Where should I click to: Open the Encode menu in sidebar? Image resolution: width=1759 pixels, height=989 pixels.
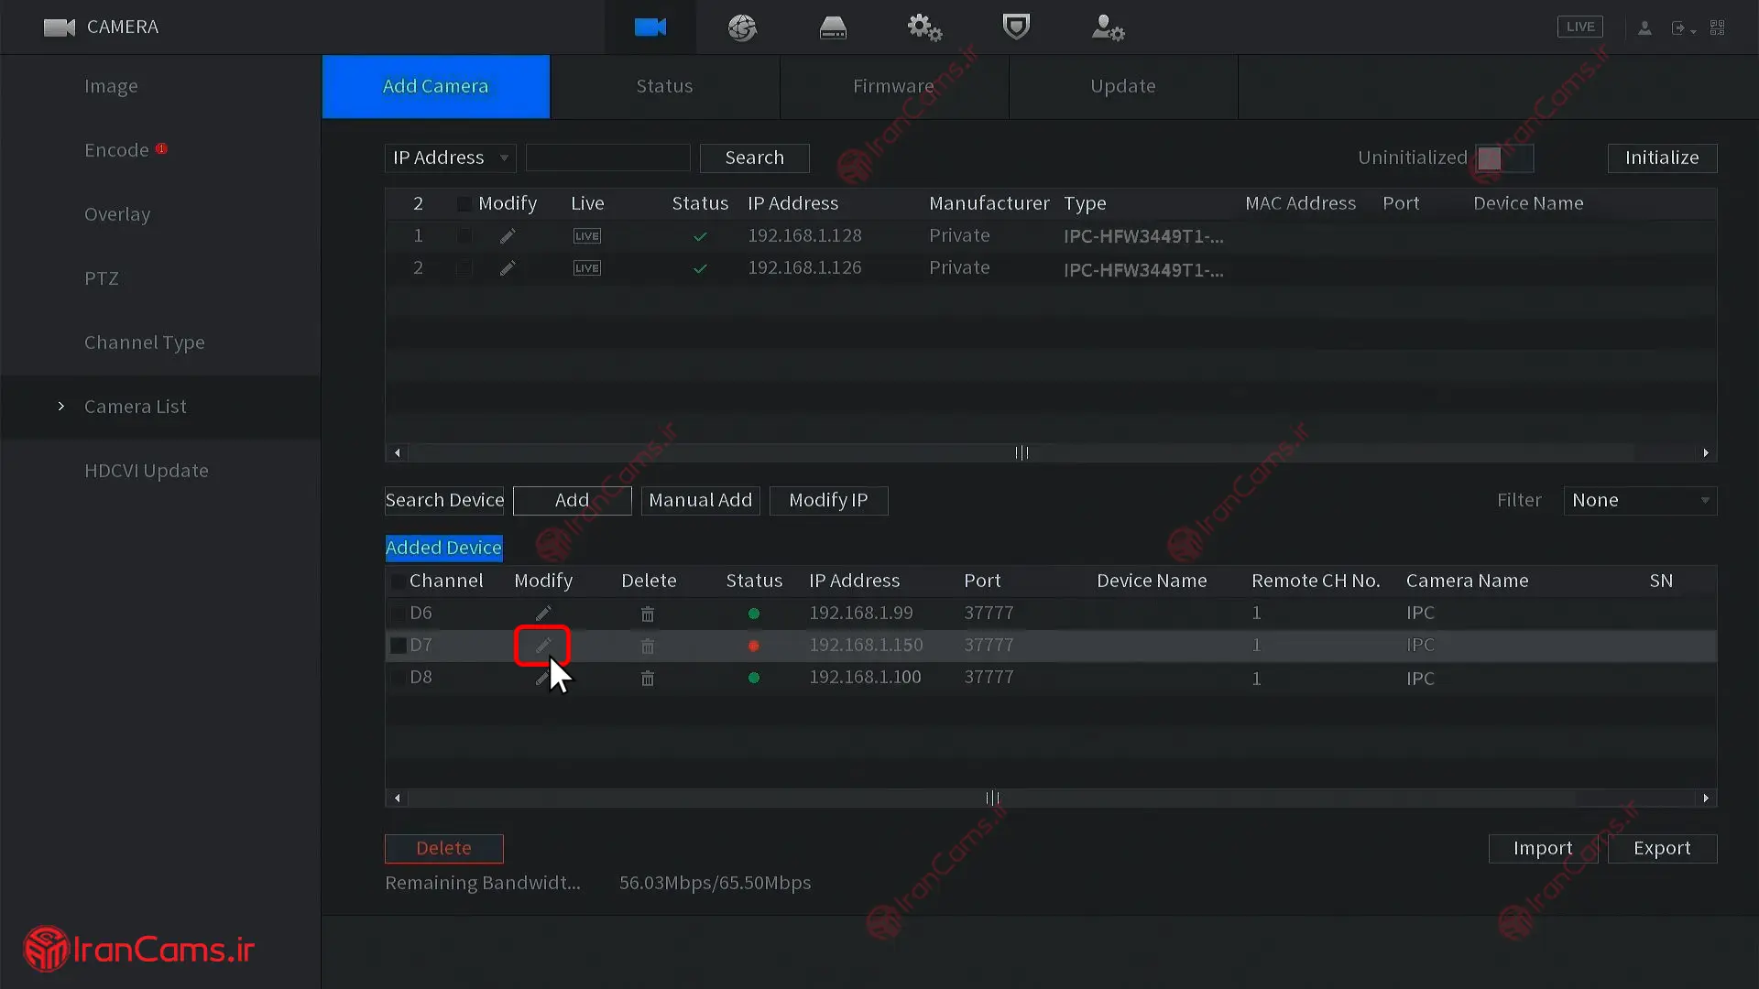tap(116, 150)
